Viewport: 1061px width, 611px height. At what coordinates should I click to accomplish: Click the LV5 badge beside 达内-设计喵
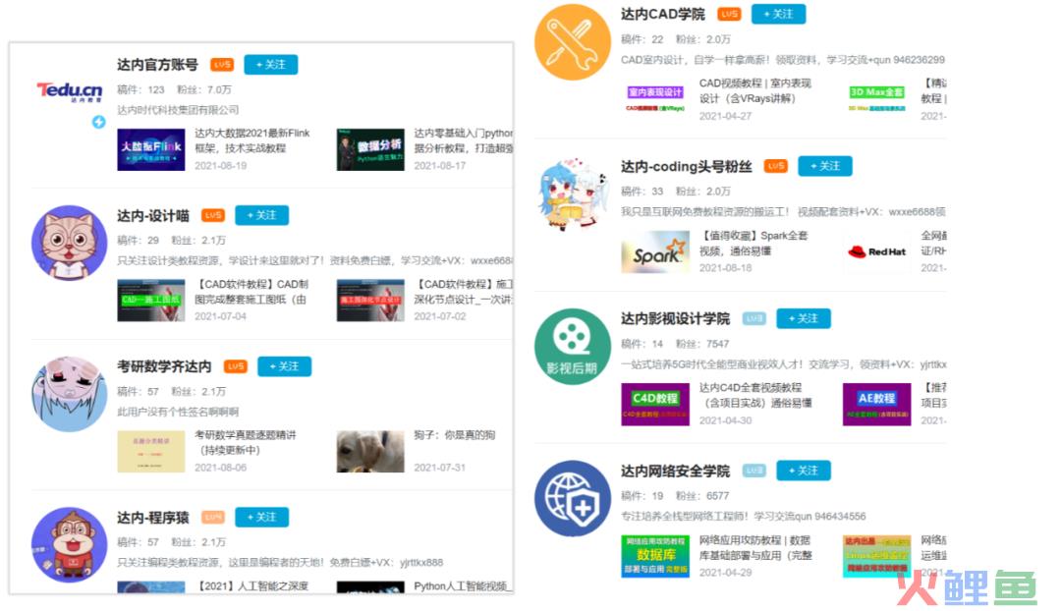[x=213, y=215]
